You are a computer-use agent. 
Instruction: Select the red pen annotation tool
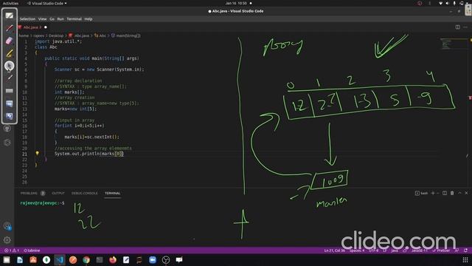tap(10, 28)
